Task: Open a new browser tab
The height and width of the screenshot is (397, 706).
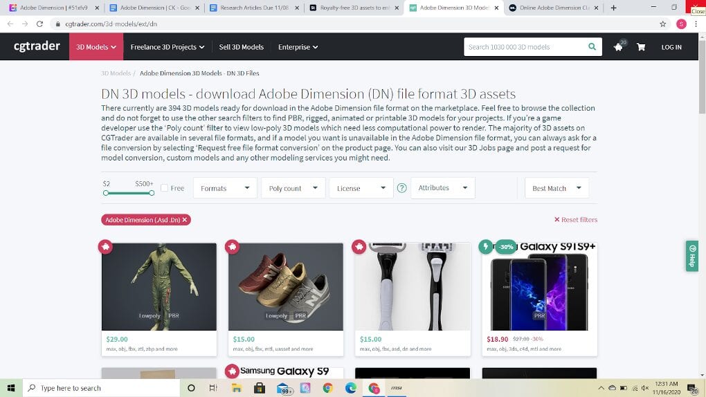Action: 613,8
